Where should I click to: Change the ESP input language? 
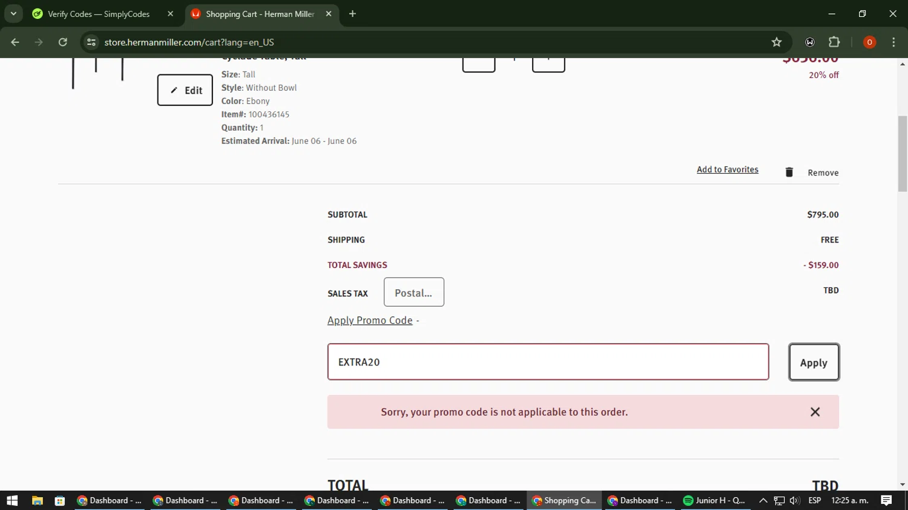coord(815,500)
